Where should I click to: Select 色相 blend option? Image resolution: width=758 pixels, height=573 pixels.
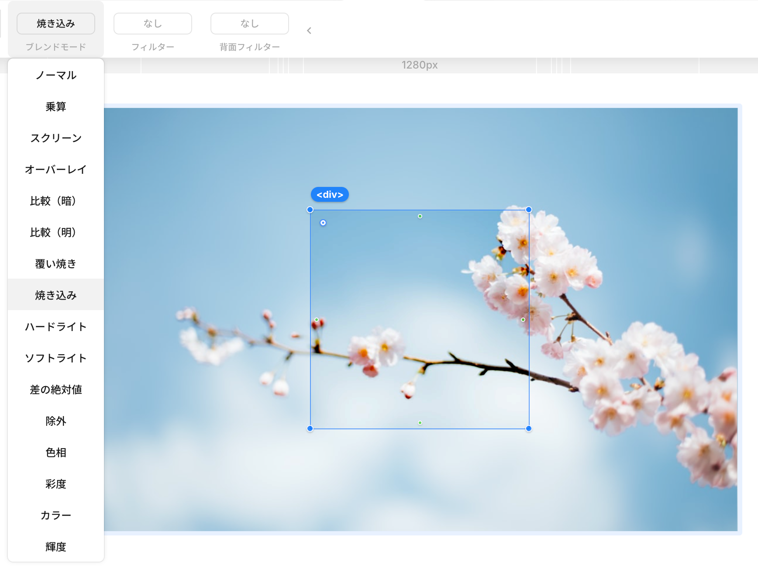(56, 453)
